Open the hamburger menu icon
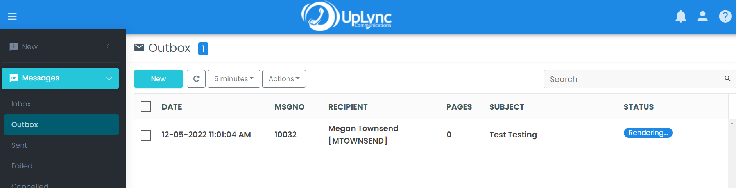The image size is (736, 188). [x=12, y=16]
